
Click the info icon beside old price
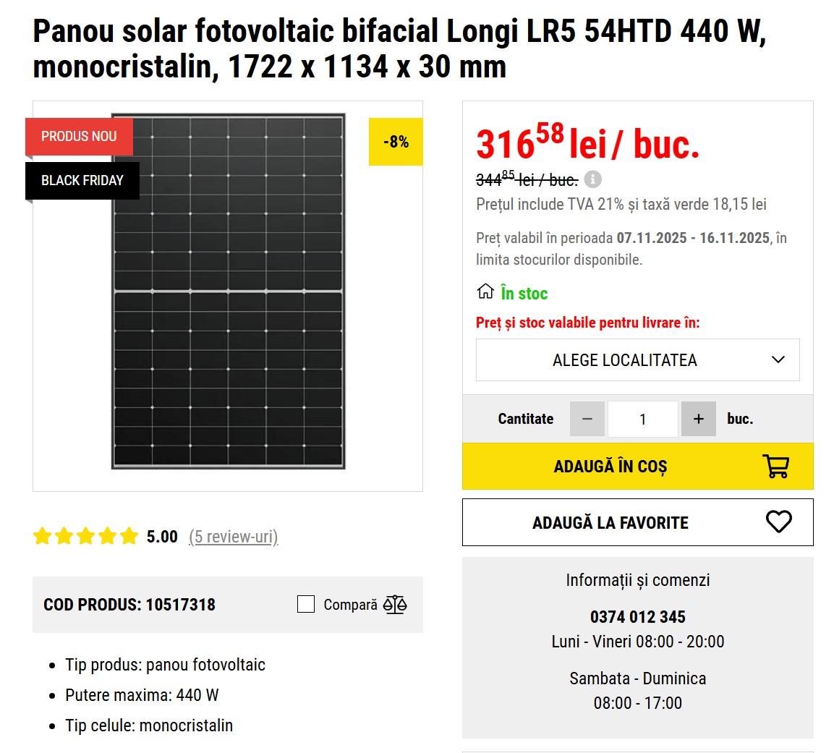pyautogui.click(x=592, y=179)
